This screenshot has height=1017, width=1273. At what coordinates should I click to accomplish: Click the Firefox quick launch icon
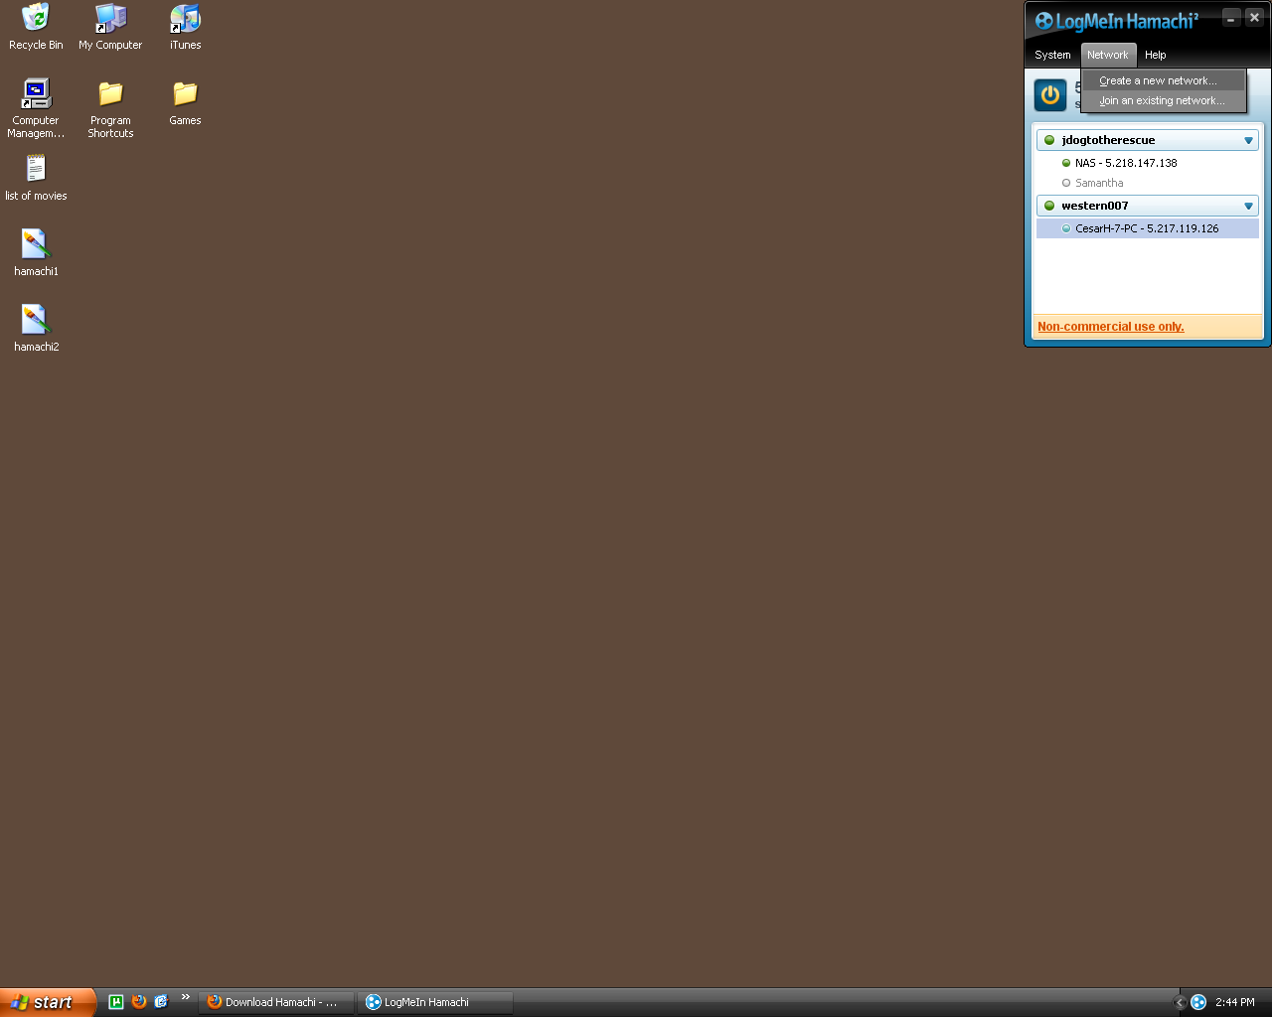click(139, 1002)
